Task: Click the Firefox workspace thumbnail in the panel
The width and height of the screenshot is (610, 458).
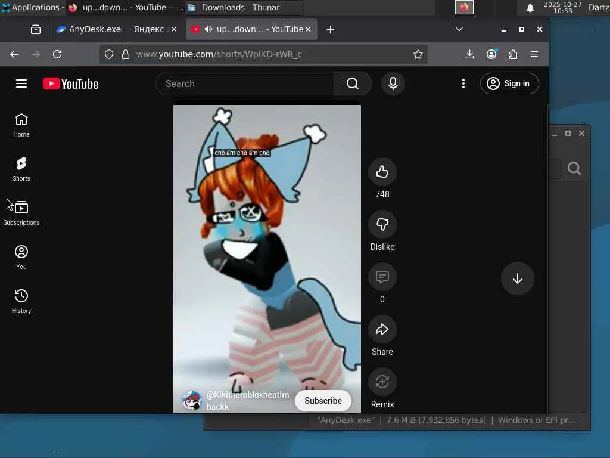Action: click(x=465, y=7)
